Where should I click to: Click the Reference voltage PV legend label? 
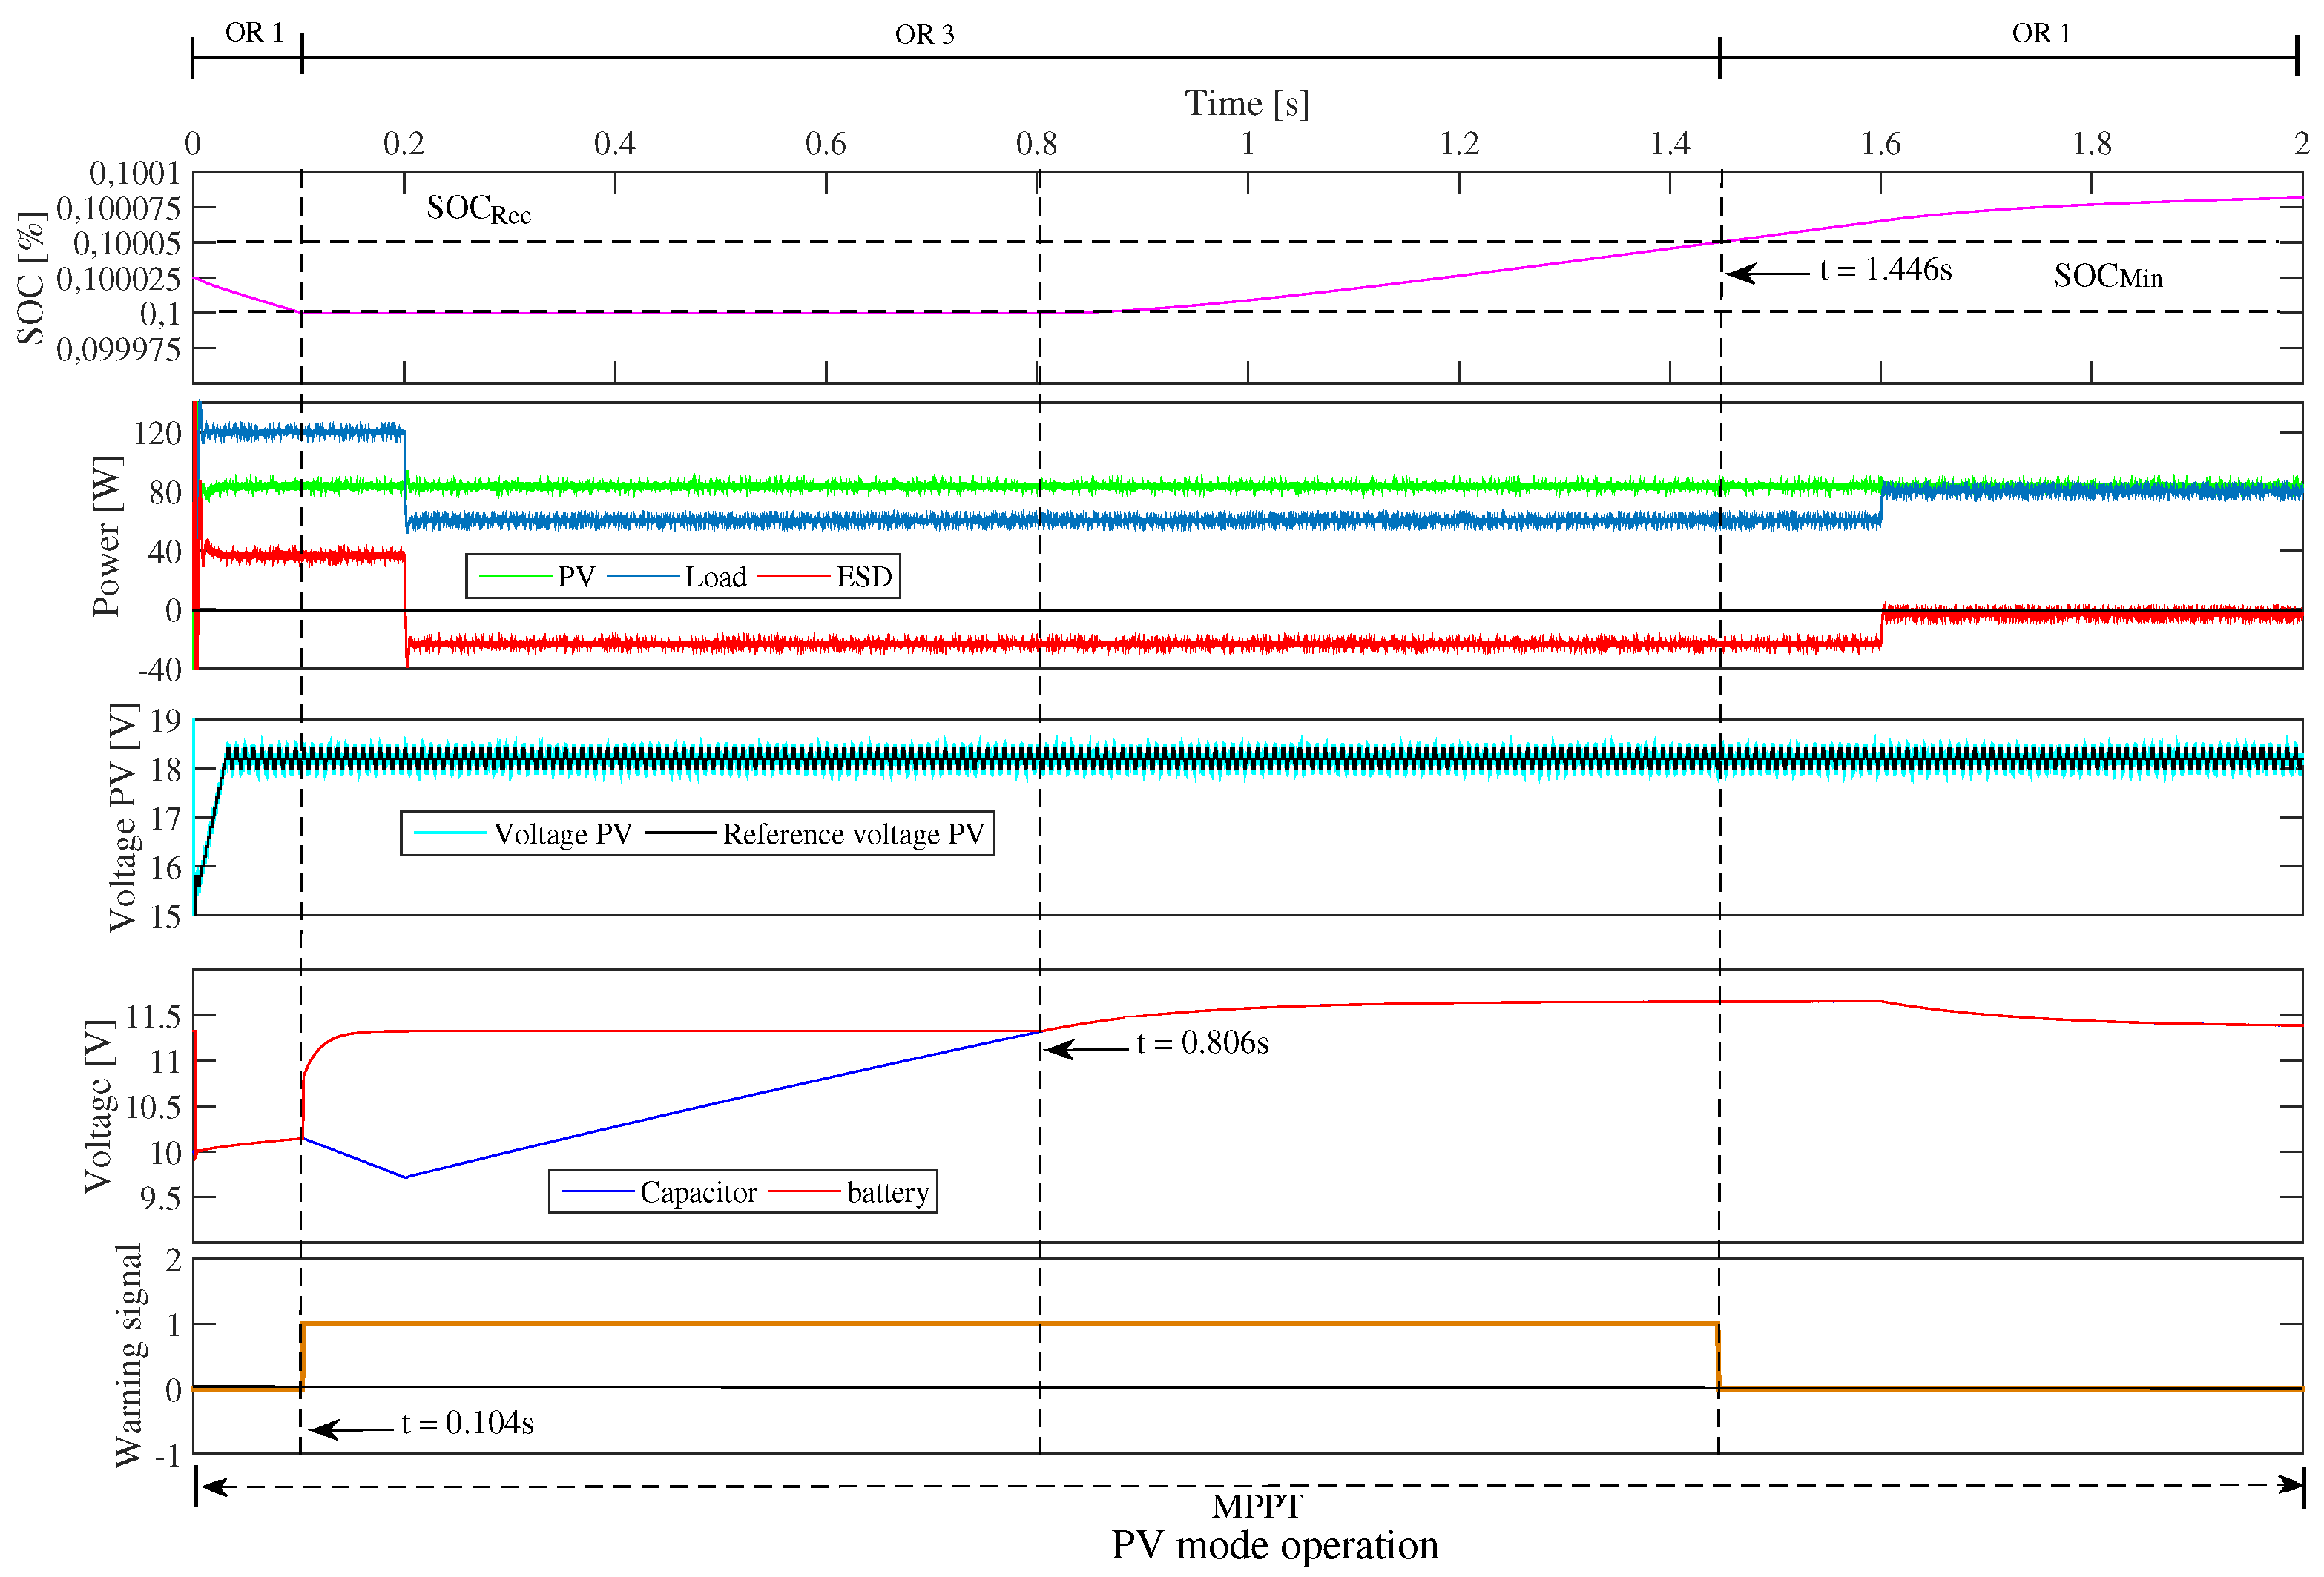(x=853, y=833)
